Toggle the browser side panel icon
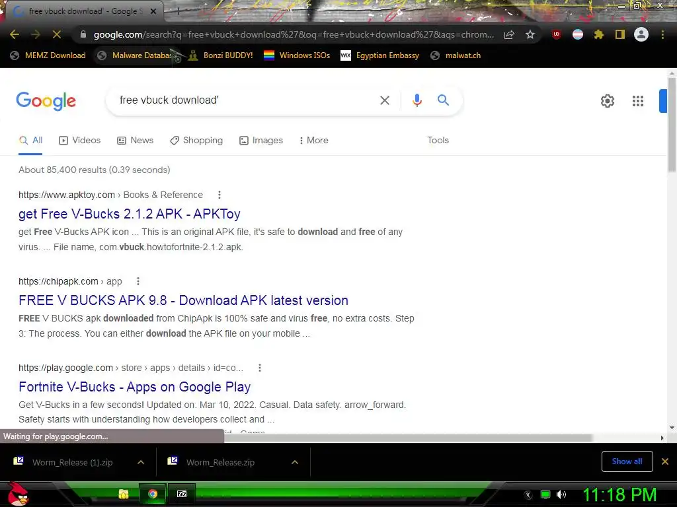 coord(620,34)
